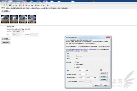Redo with the right curved arrow icon
Viewport: 137px width, 91px height.
tap(16, 5)
